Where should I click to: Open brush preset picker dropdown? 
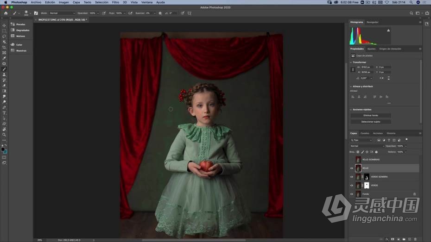coord(30,13)
